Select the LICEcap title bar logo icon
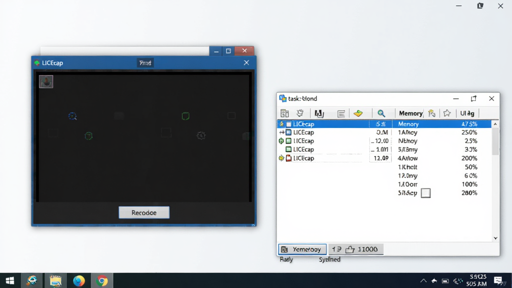 click(x=37, y=62)
